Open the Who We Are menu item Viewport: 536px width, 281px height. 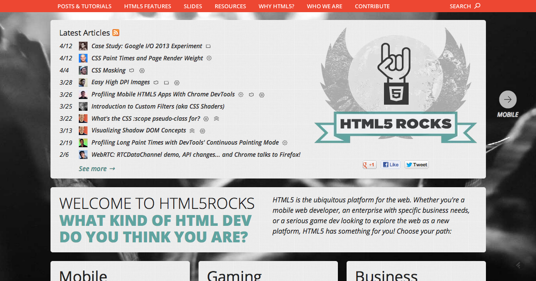(x=324, y=6)
